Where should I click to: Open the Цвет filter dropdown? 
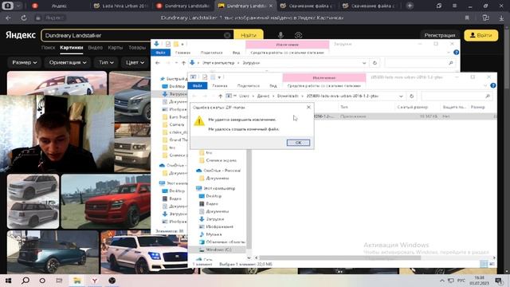point(135,62)
